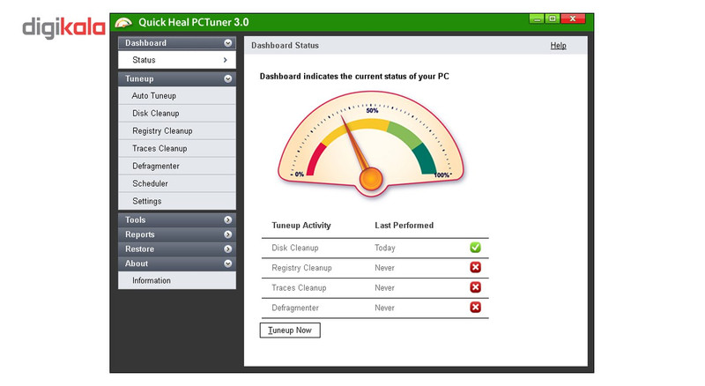Image resolution: width=705 pixels, height=386 pixels.
Task: Click Registry Cleanup in the activity table
Action: coord(301,268)
